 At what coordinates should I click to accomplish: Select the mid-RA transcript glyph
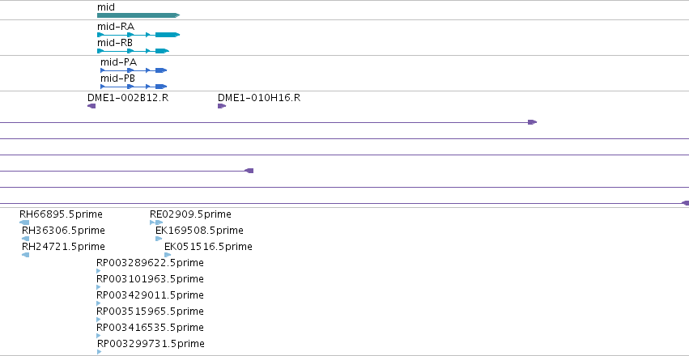138,35
